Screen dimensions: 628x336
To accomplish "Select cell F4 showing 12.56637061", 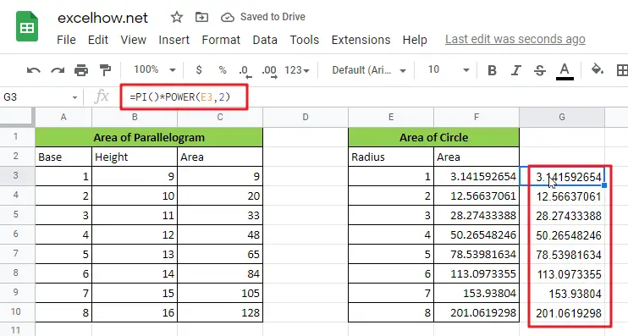I will pos(477,196).
